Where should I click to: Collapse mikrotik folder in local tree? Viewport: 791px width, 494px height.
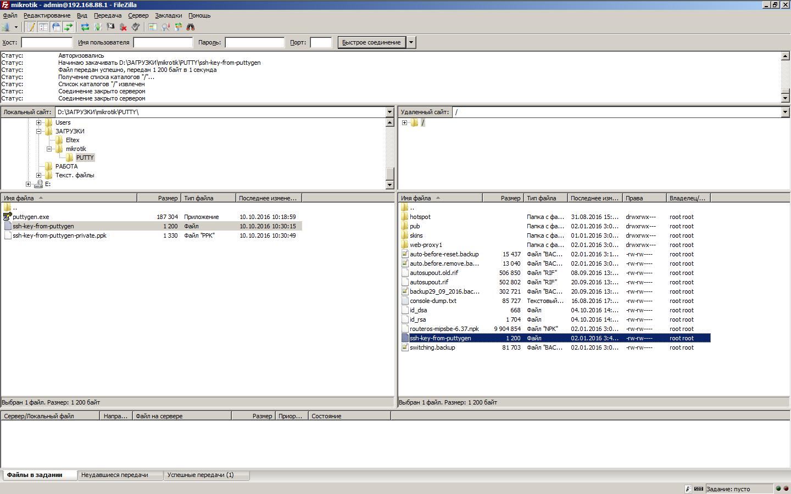pyautogui.click(x=49, y=149)
